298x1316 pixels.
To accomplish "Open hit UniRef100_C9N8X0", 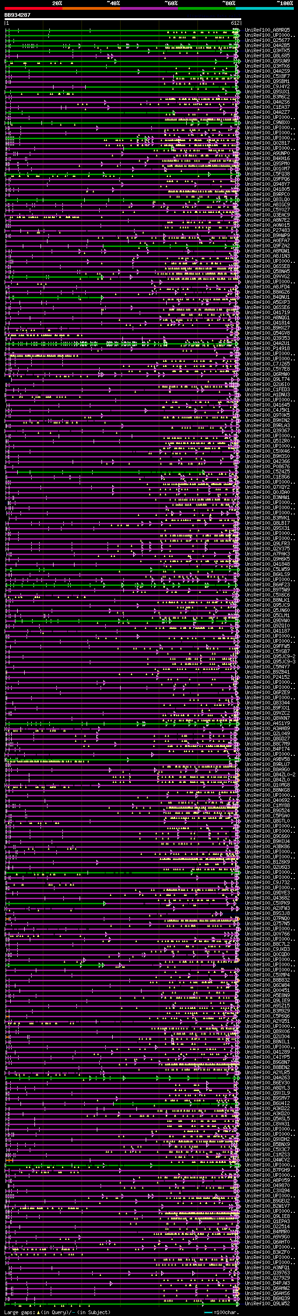I will (267, 122).
